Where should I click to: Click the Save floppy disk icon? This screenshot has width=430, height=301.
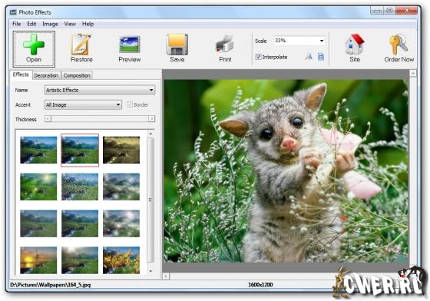(x=177, y=44)
